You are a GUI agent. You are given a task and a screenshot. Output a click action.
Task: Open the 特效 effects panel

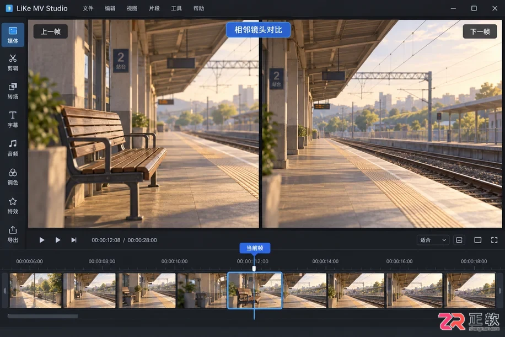coord(13,206)
